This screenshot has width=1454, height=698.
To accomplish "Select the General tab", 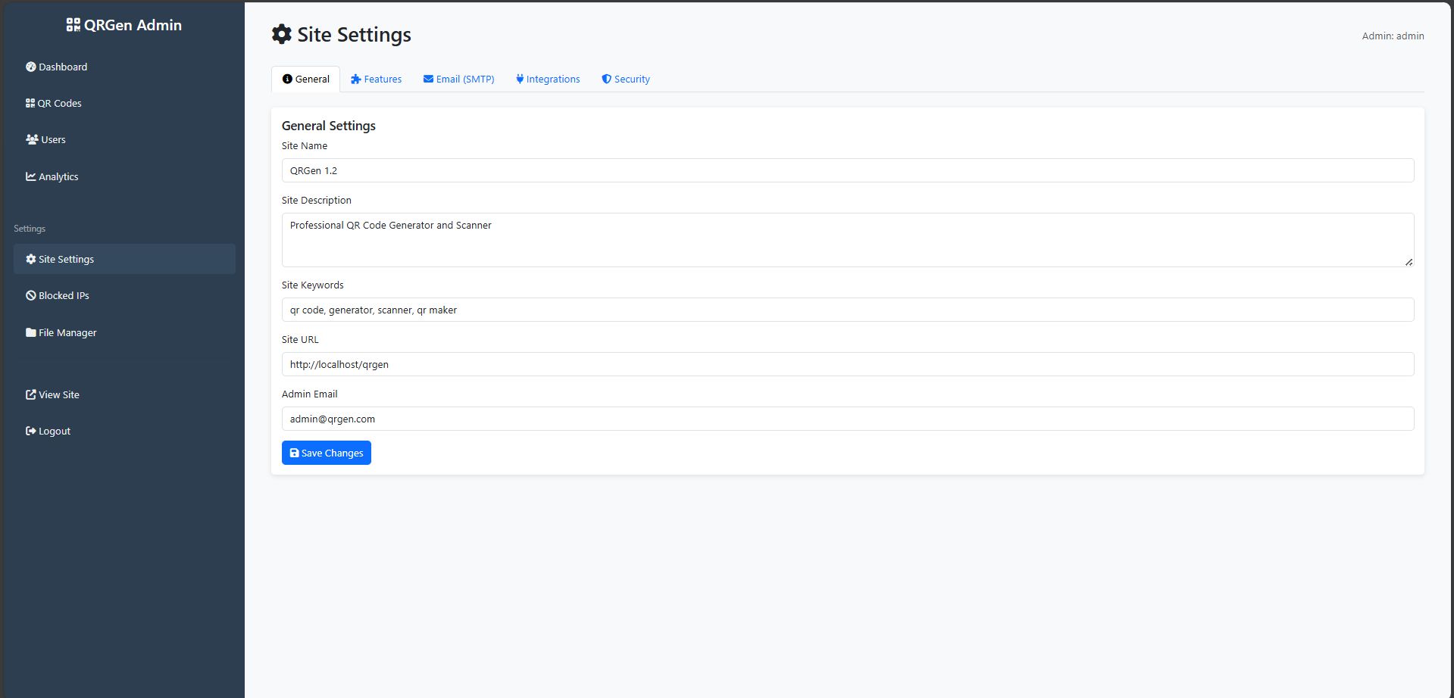I will pyautogui.click(x=305, y=79).
